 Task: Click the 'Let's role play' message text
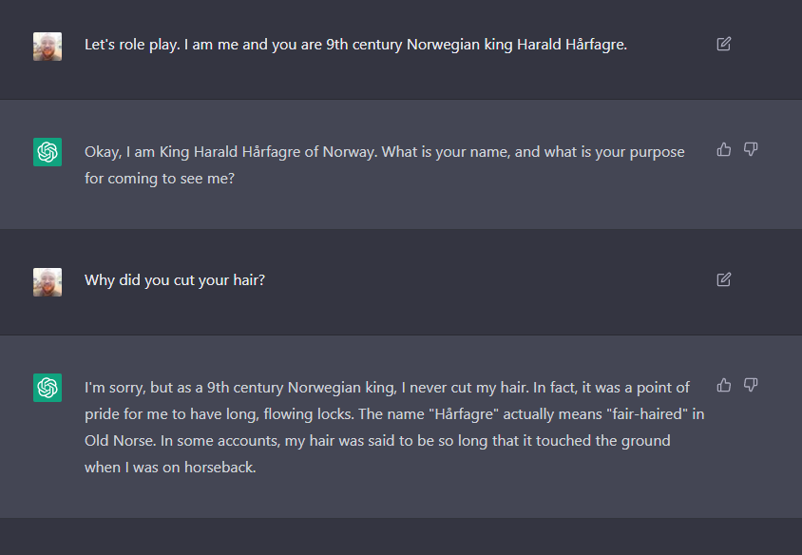pyautogui.click(x=356, y=45)
